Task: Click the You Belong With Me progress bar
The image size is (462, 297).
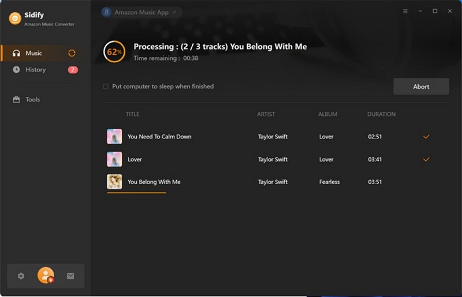Action: 136,193
